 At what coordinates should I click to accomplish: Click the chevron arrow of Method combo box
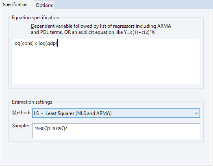point(196,113)
